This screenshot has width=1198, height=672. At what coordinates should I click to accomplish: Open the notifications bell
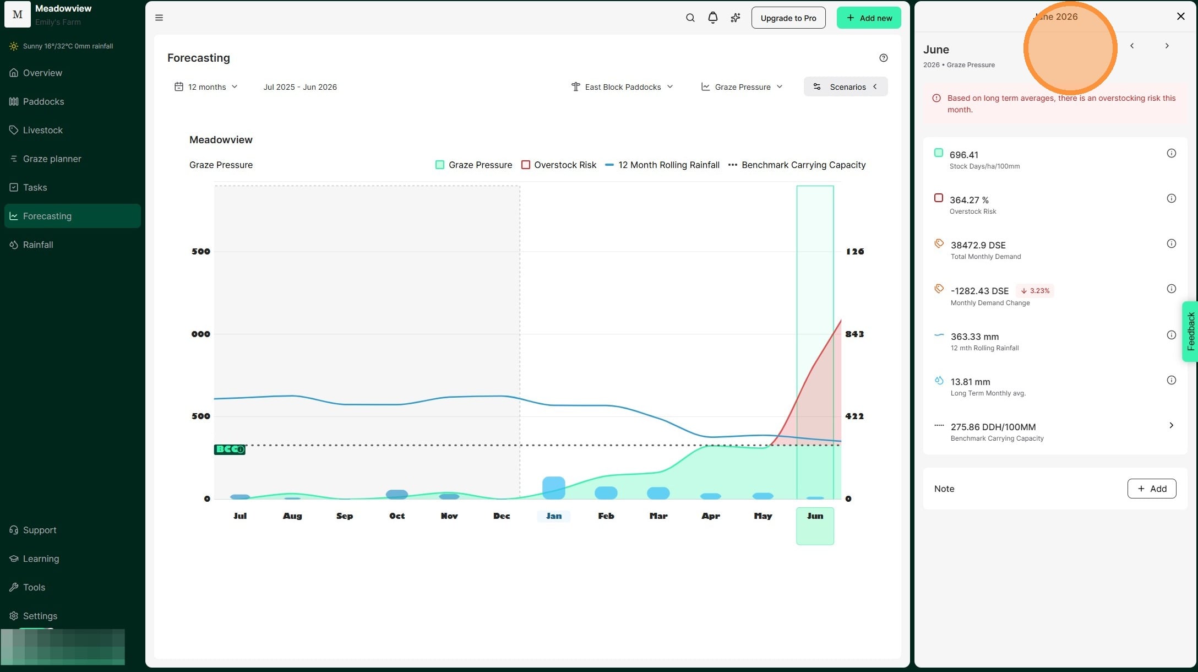coord(712,18)
